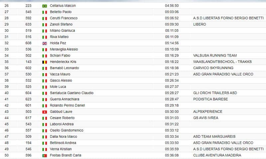The width and height of the screenshot is (266, 159).
Task: Click the team CLUBE AVENTURA MADEIRA
Action: click(x=217, y=155)
